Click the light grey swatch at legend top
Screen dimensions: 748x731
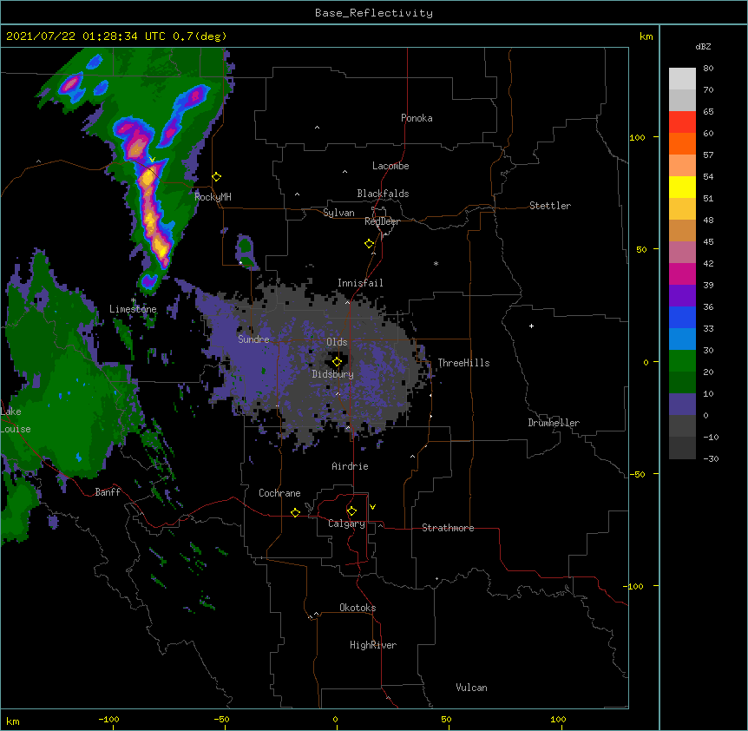pyautogui.click(x=682, y=79)
